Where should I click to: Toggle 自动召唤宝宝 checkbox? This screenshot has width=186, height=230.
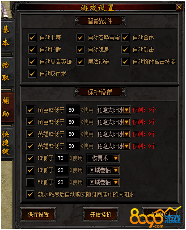[x=80, y=38]
